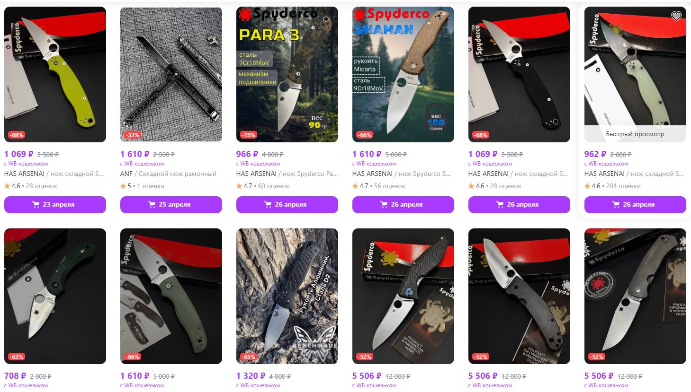Open the carbon-fiber Spyderco knife at 5 506 ₽
691x392 pixels.
pyautogui.click(x=403, y=296)
